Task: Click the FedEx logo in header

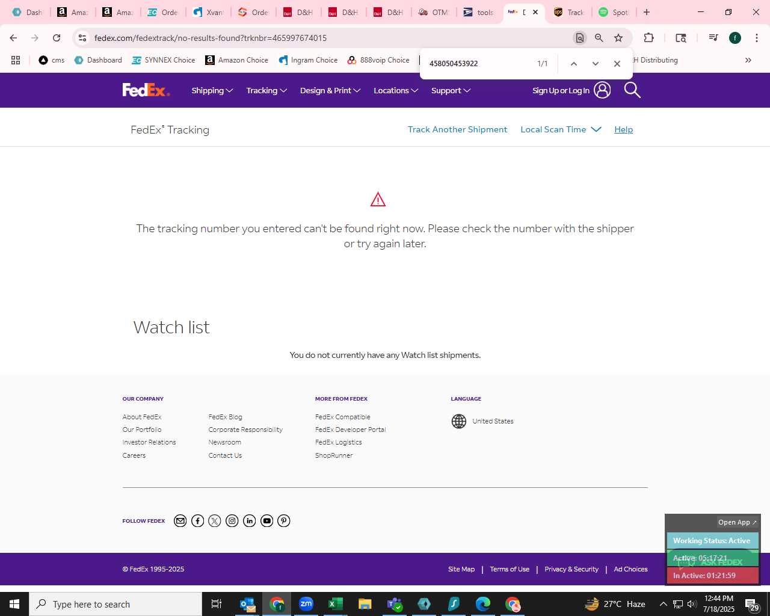Action: (x=146, y=90)
